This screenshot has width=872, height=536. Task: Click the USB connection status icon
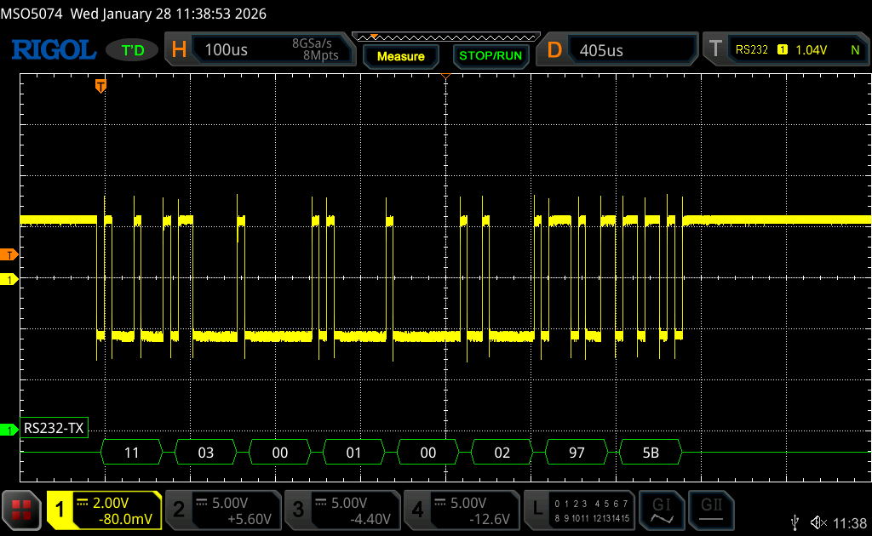795,522
